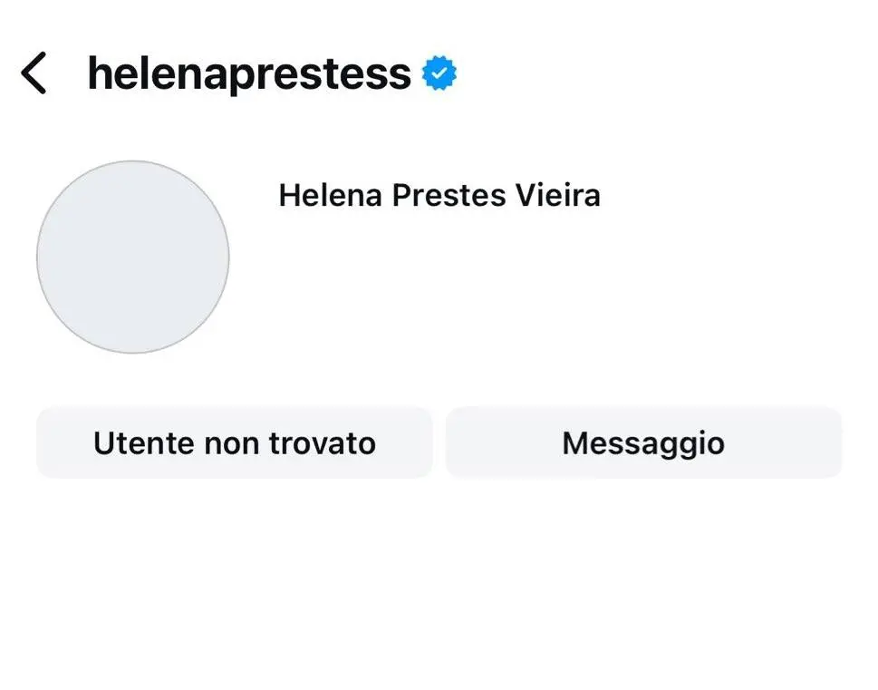Choose the right-hand Messaggio button
Image resolution: width=878 pixels, height=690 pixels.
coord(643,442)
